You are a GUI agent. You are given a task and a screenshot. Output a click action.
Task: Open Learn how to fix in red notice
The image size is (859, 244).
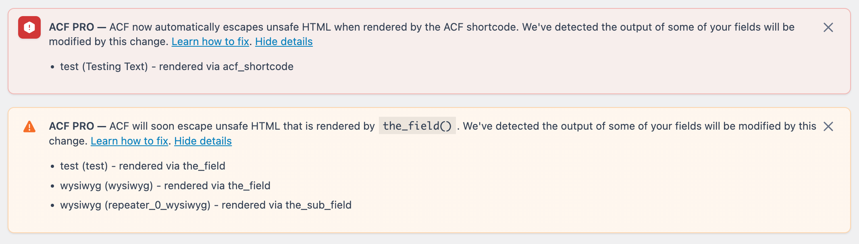(210, 41)
